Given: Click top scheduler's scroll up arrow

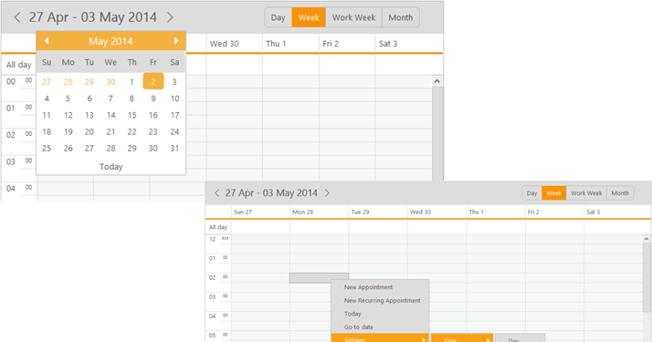Looking at the screenshot, I should [437, 81].
